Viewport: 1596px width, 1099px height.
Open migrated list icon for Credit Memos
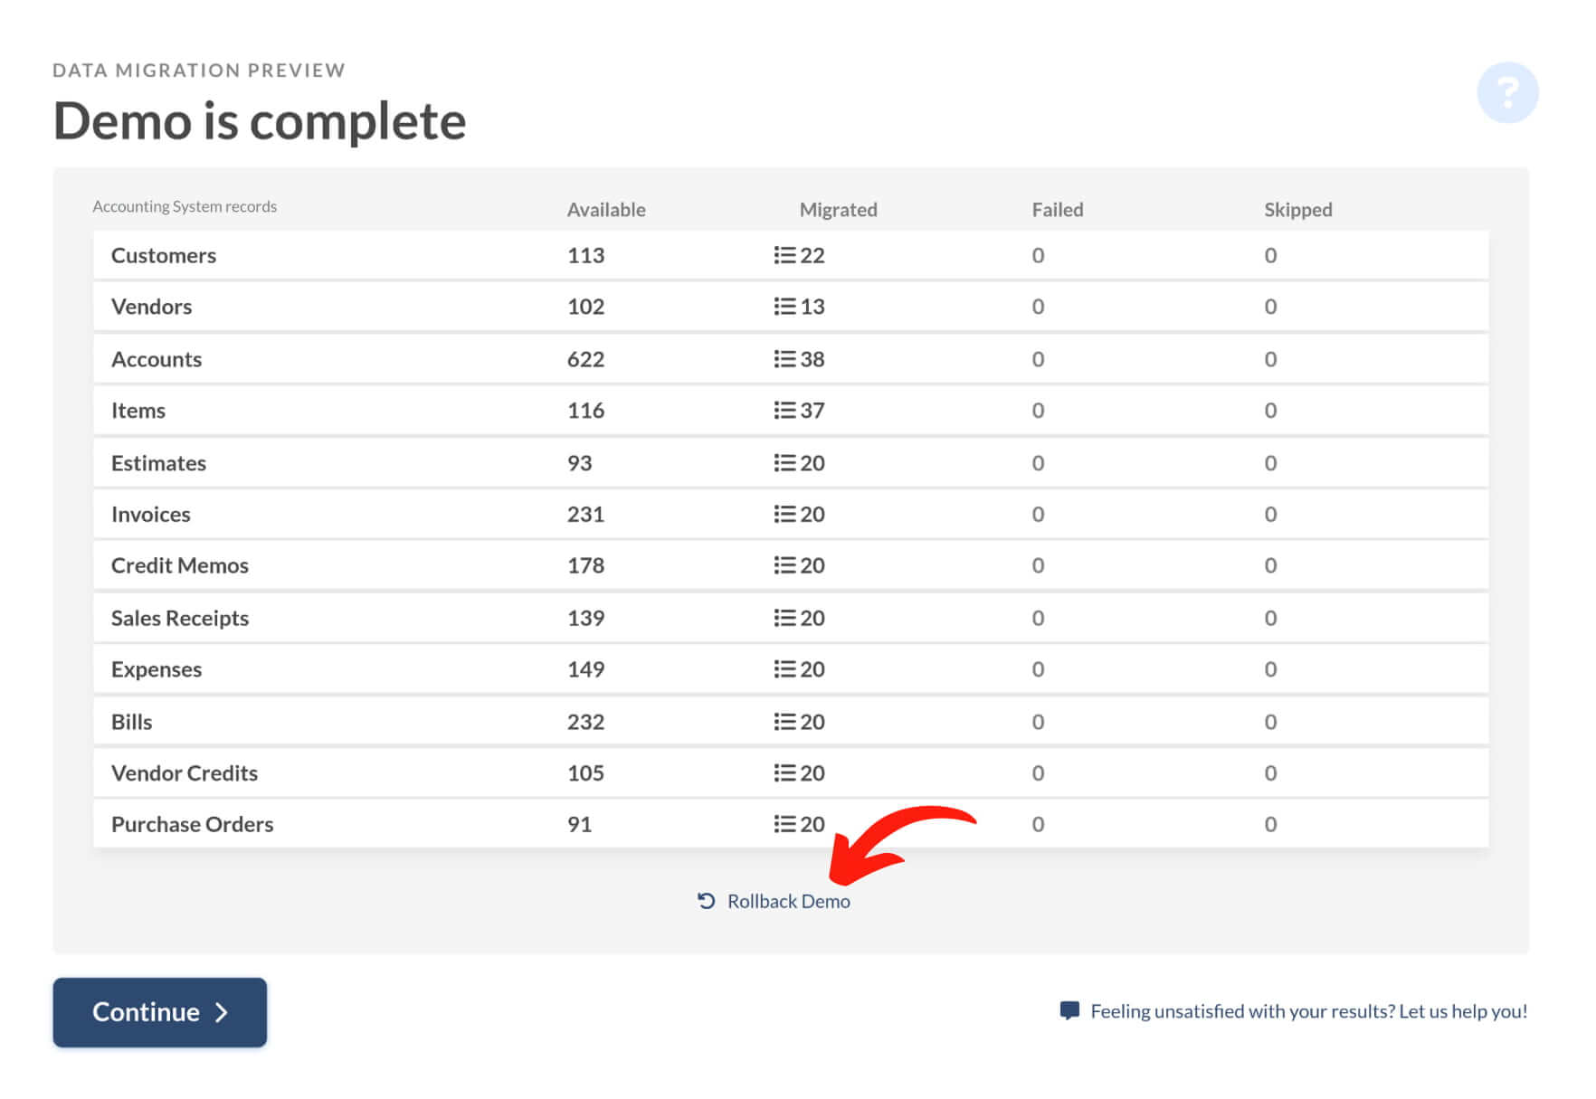[784, 565]
